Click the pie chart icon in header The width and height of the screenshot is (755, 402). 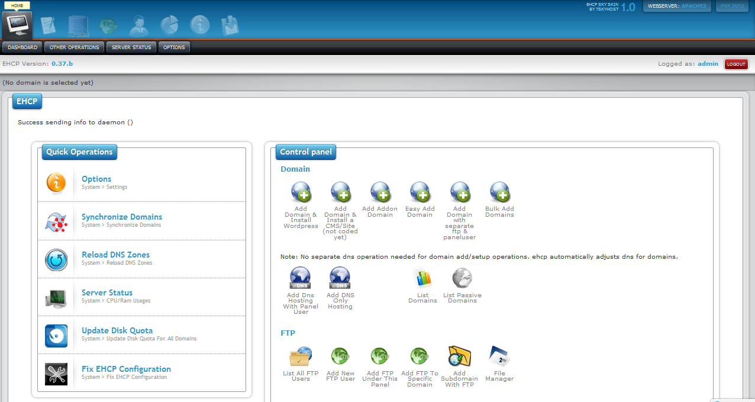coord(169,25)
